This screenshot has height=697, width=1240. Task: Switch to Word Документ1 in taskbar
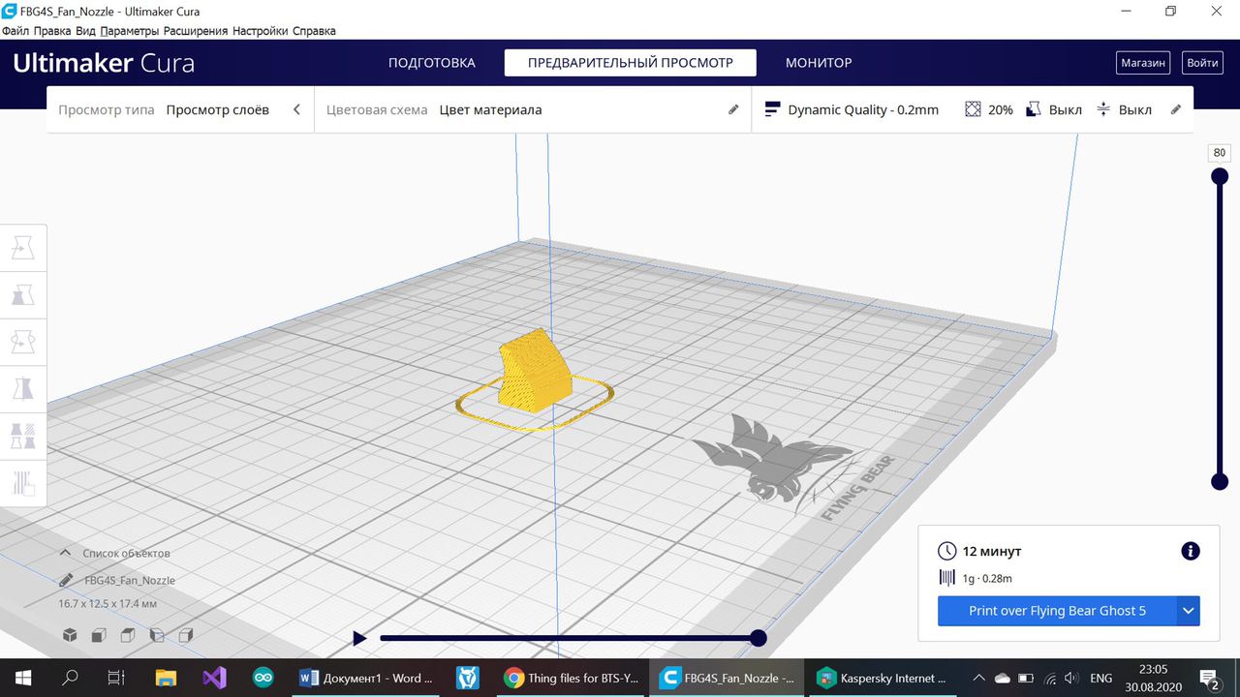pyautogui.click(x=367, y=678)
